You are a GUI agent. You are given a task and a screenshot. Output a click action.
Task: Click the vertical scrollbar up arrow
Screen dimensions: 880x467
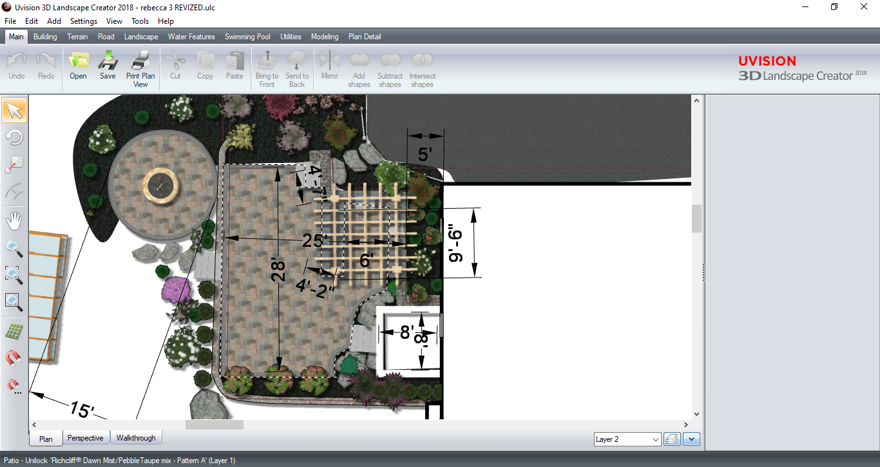(696, 100)
